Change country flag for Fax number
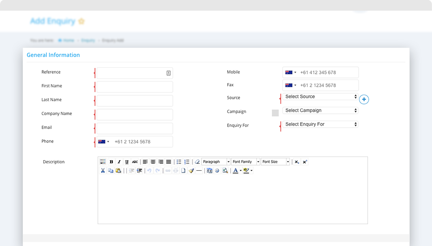This screenshot has height=246, width=432. [291, 85]
